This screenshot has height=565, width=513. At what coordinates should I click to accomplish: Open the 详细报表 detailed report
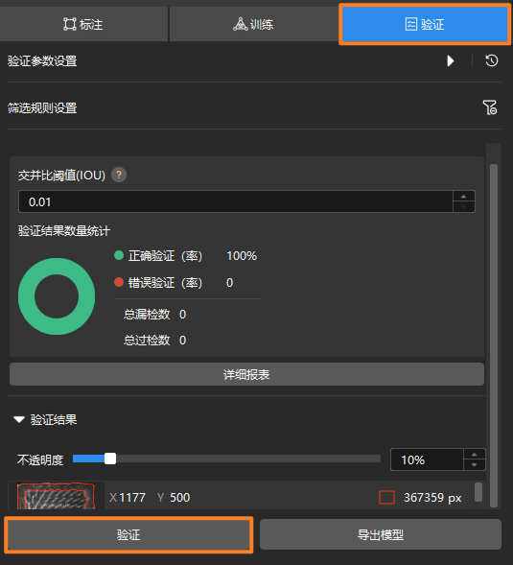(x=246, y=374)
